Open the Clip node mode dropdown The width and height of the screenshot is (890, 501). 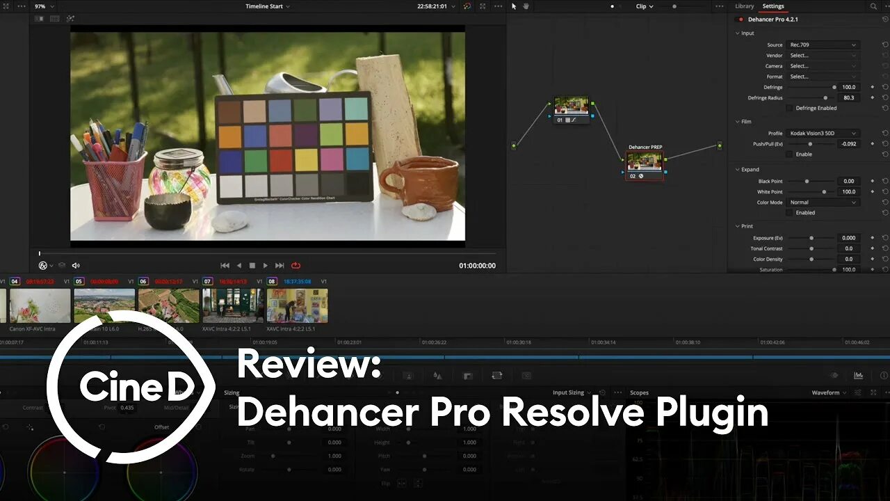click(645, 6)
